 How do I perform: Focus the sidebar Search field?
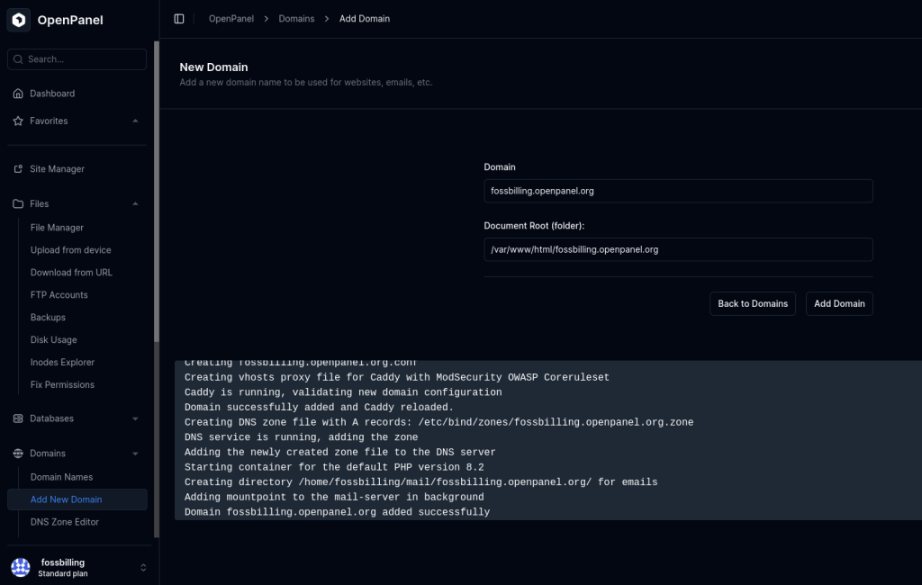click(77, 59)
